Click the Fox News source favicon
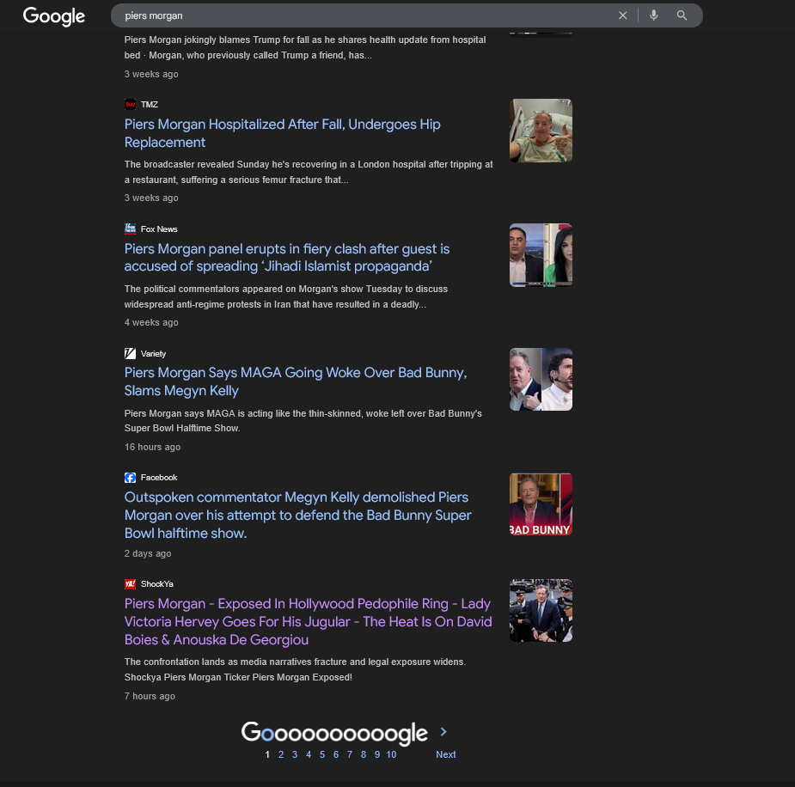The width and height of the screenshot is (795, 787). 131,229
